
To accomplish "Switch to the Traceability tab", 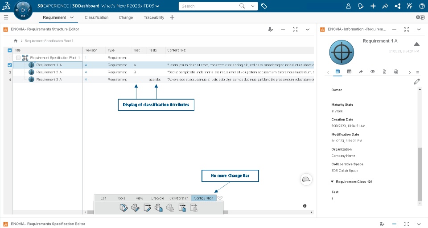I will click(x=154, y=17).
